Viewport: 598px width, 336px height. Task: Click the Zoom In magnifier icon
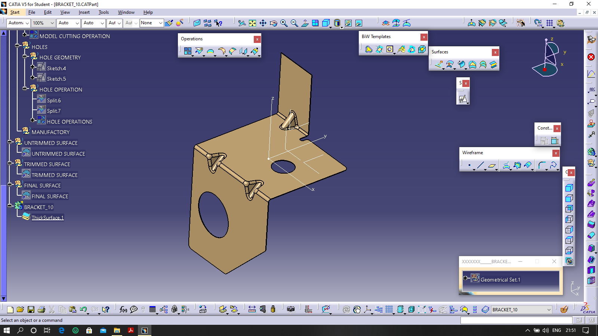coord(284,23)
